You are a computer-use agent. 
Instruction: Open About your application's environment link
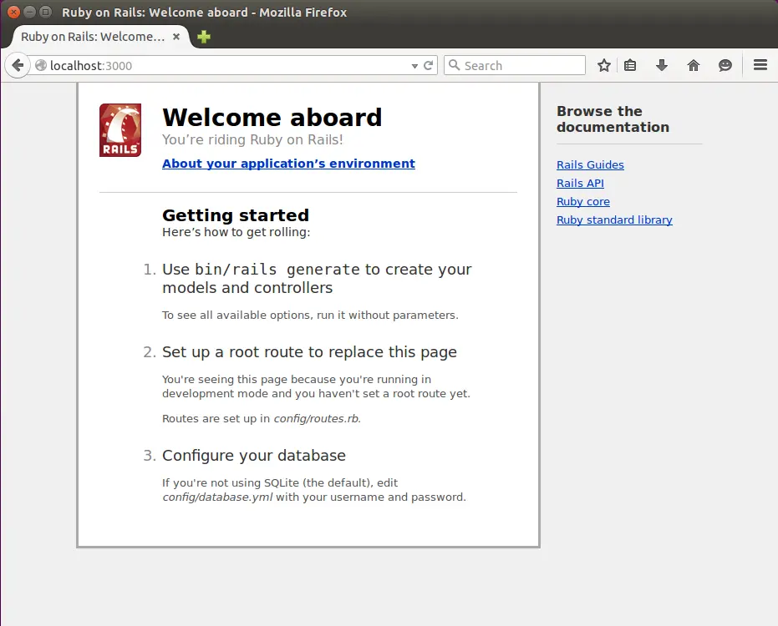click(288, 164)
